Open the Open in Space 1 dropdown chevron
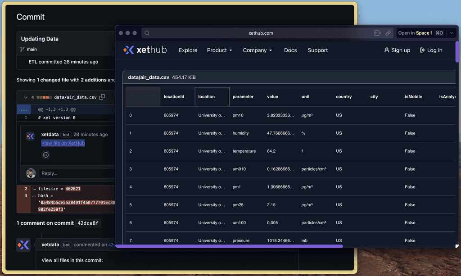This screenshot has height=276, width=461. (452, 32)
